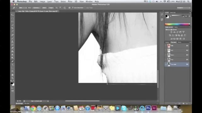The width and height of the screenshot is (202, 113).
Task: Select the Pen tool in toolbox
Action: coord(13,62)
